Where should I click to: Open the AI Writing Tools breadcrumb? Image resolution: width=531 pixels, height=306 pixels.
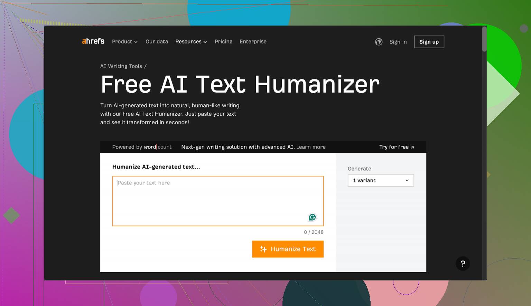pos(121,66)
